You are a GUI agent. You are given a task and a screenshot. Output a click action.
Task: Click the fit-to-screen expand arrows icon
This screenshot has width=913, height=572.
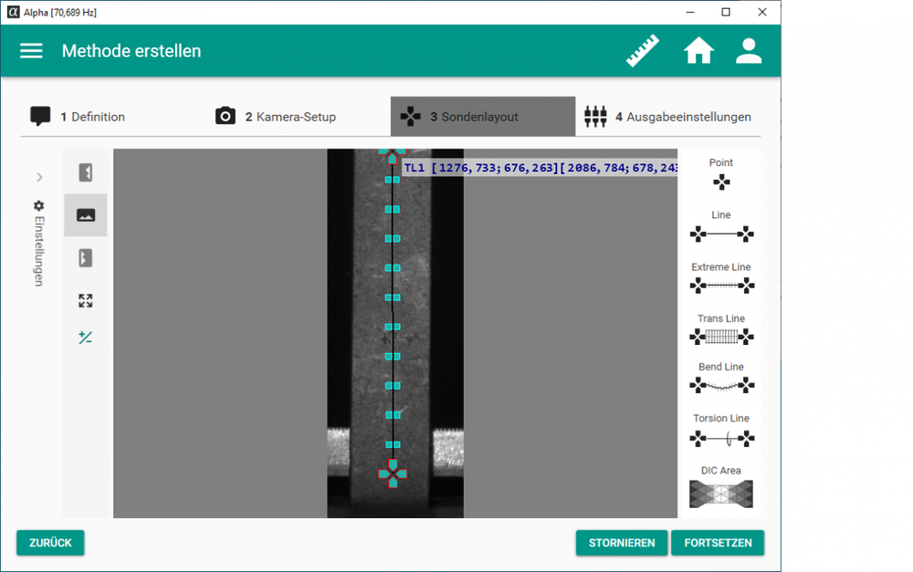pyautogui.click(x=85, y=301)
